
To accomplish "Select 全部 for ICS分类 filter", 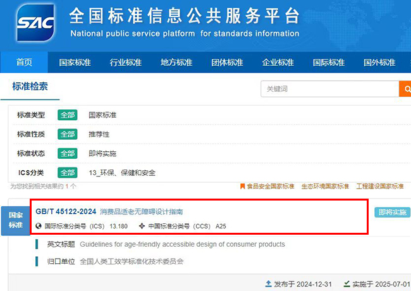I will [x=68, y=173].
